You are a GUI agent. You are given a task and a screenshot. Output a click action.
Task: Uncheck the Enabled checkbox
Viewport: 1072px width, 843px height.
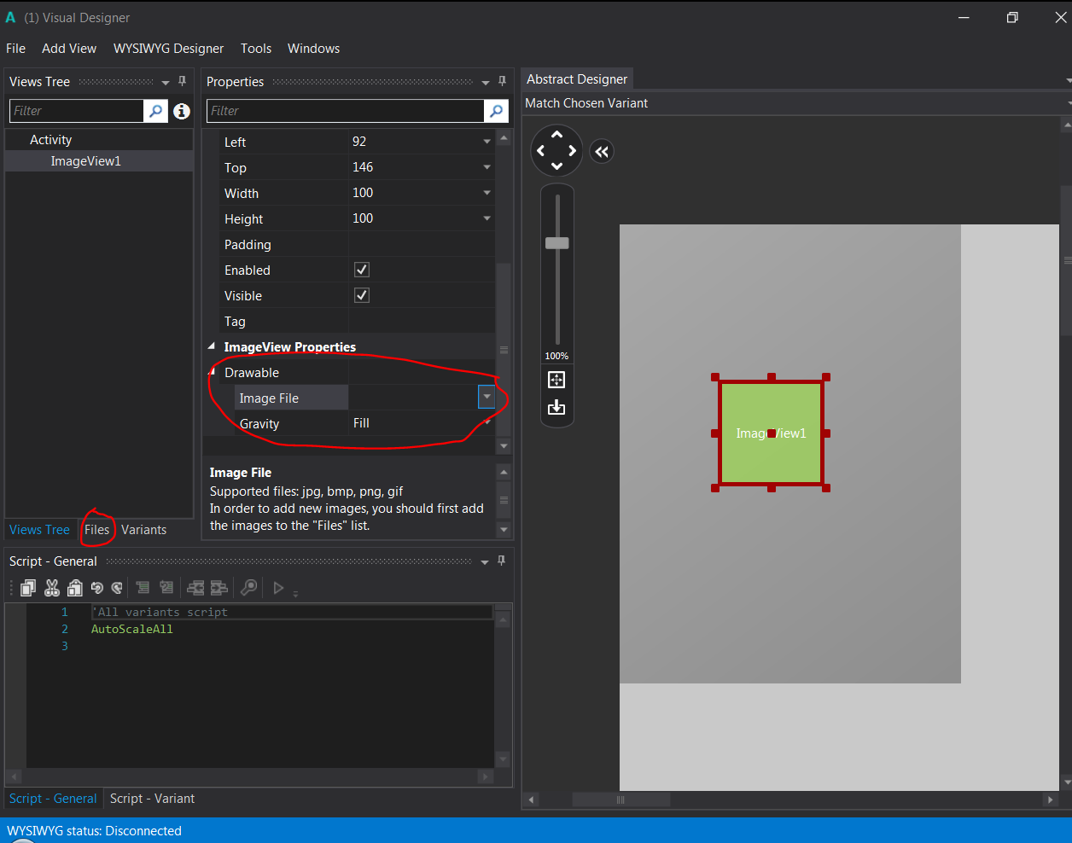[362, 270]
